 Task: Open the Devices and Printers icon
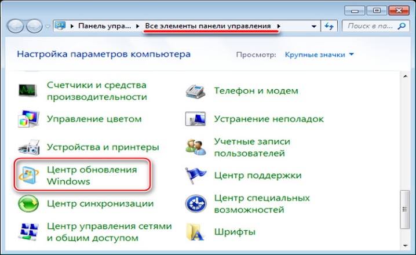click(x=28, y=147)
